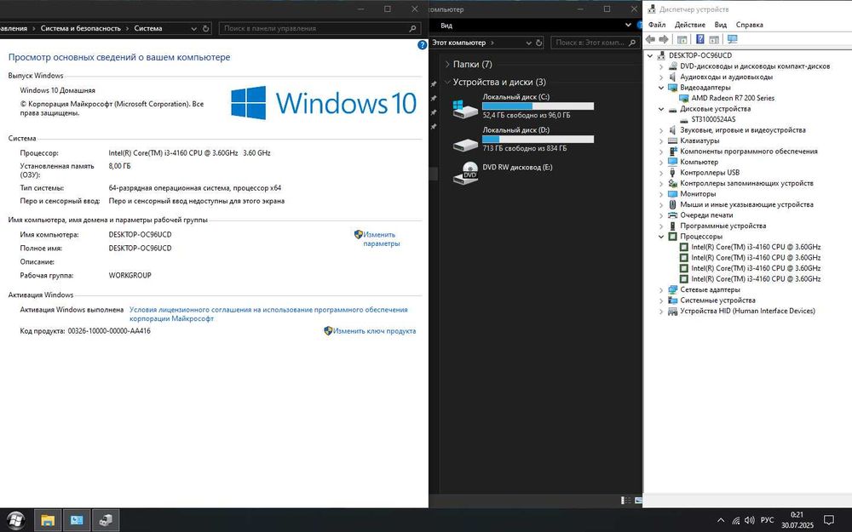The image size is (852, 532).
Task: Select Клавиатуры category in Device Manager
Action: [x=699, y=140]
